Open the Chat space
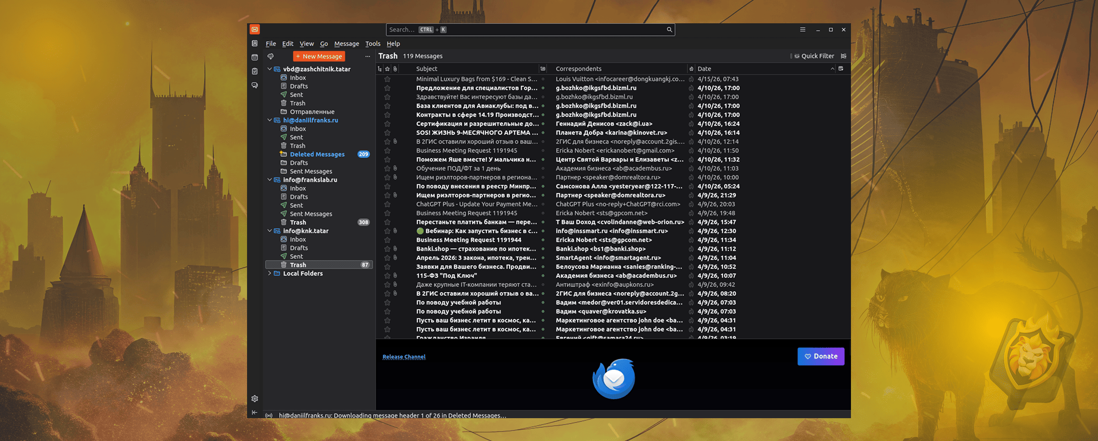 [x=255, y=85]
